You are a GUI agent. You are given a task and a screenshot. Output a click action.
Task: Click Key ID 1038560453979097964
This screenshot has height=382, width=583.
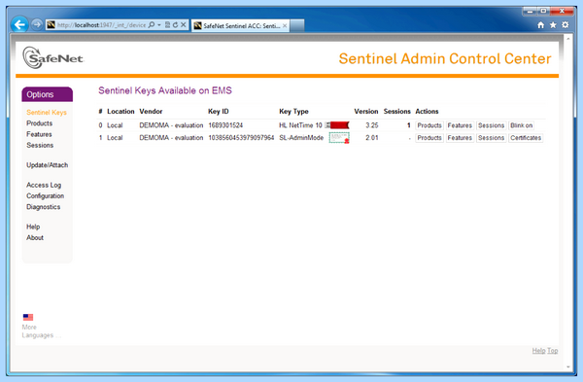241,138
